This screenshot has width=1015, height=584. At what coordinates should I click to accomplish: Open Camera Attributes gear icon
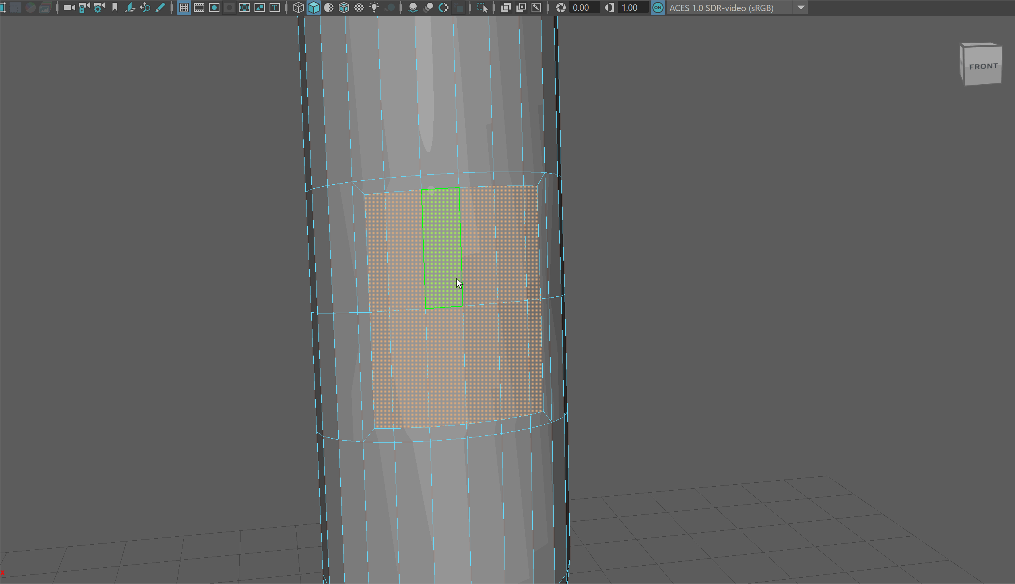99,8
